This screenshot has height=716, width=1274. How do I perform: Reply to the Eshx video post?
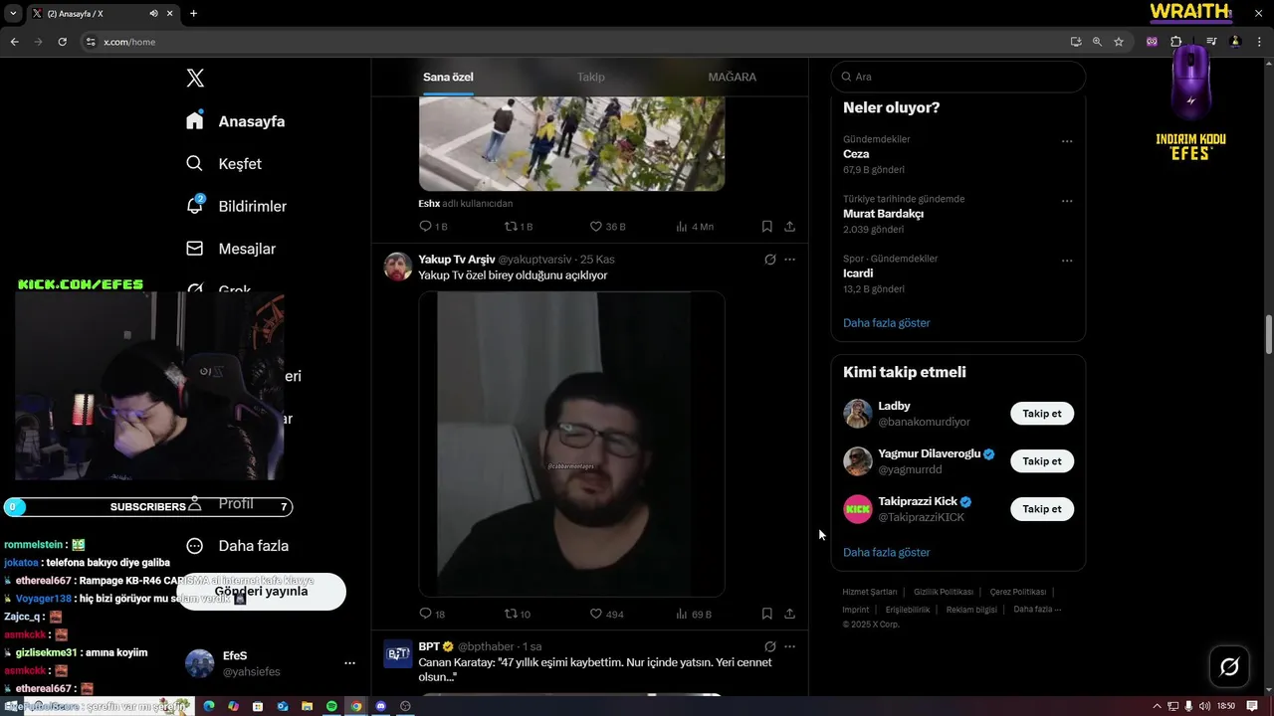click(433, 227)
